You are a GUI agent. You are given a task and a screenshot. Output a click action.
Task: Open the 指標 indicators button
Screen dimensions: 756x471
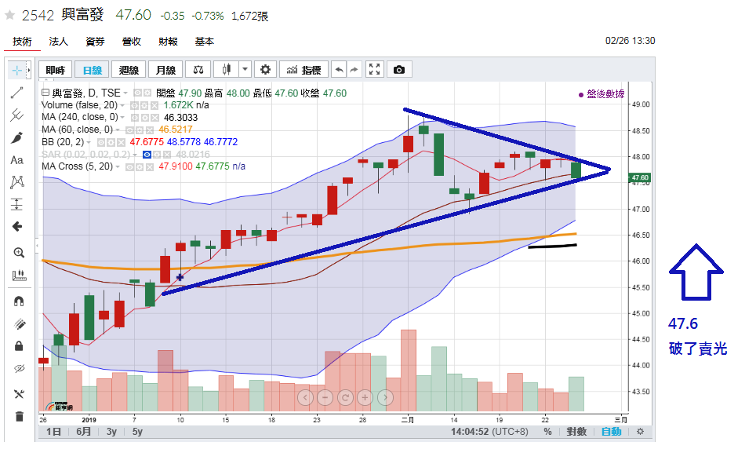click(x=303, y=70)
